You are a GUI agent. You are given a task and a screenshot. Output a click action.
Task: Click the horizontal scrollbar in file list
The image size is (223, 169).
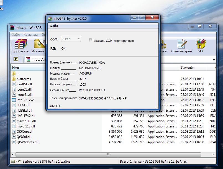click(x=111, y=154)
